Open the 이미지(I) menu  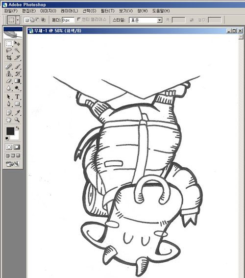(x=48, y=11)
